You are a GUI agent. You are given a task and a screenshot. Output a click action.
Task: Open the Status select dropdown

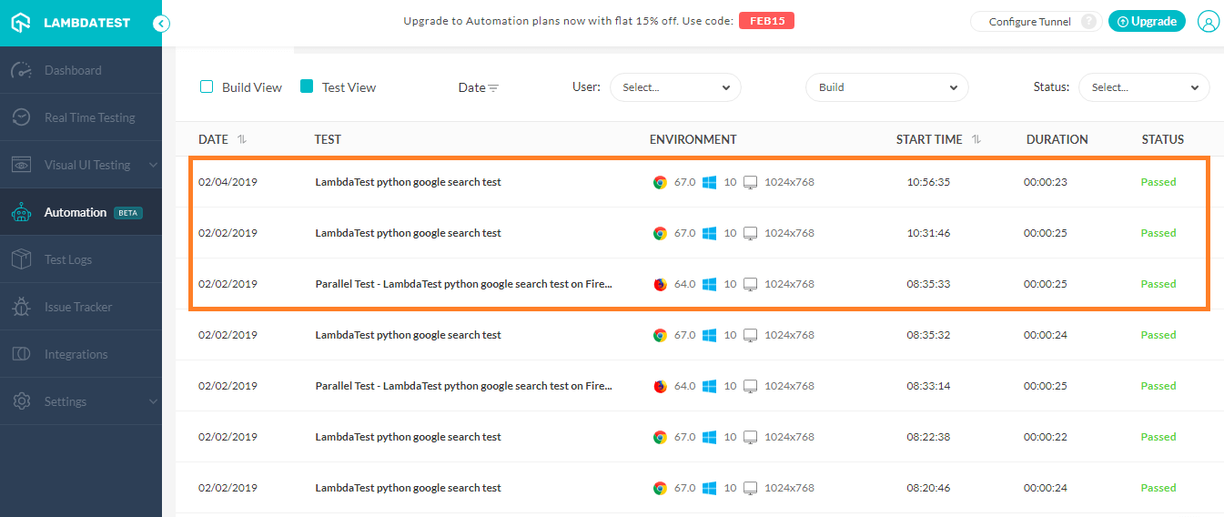tap(1144, 87)
